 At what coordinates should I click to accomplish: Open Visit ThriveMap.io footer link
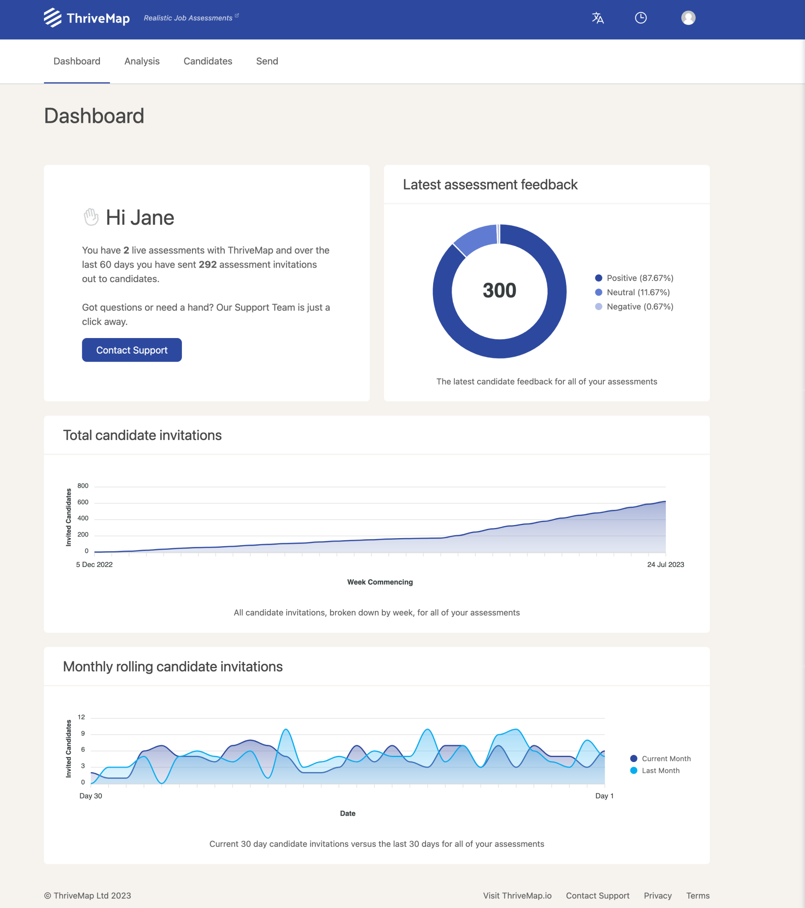coord(517,895)
